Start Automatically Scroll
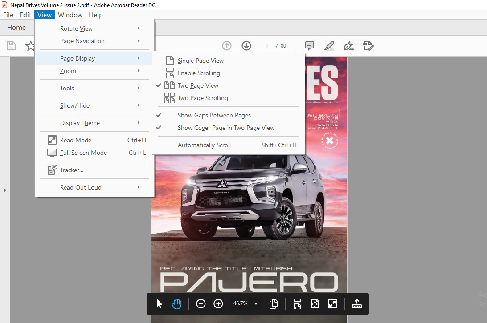The width and height of the screenshot is (487, 323). (x=229, y=145)
